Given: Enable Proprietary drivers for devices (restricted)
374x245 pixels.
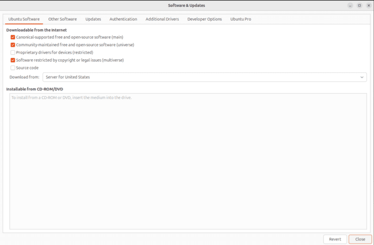Looking at the screenshot, I should pyautogui.click(x=13, y=52).
